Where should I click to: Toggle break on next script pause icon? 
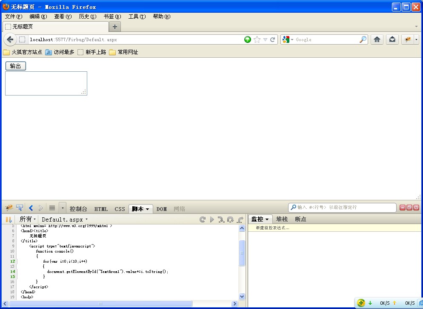pyautogui.click(x=9, y=219)
